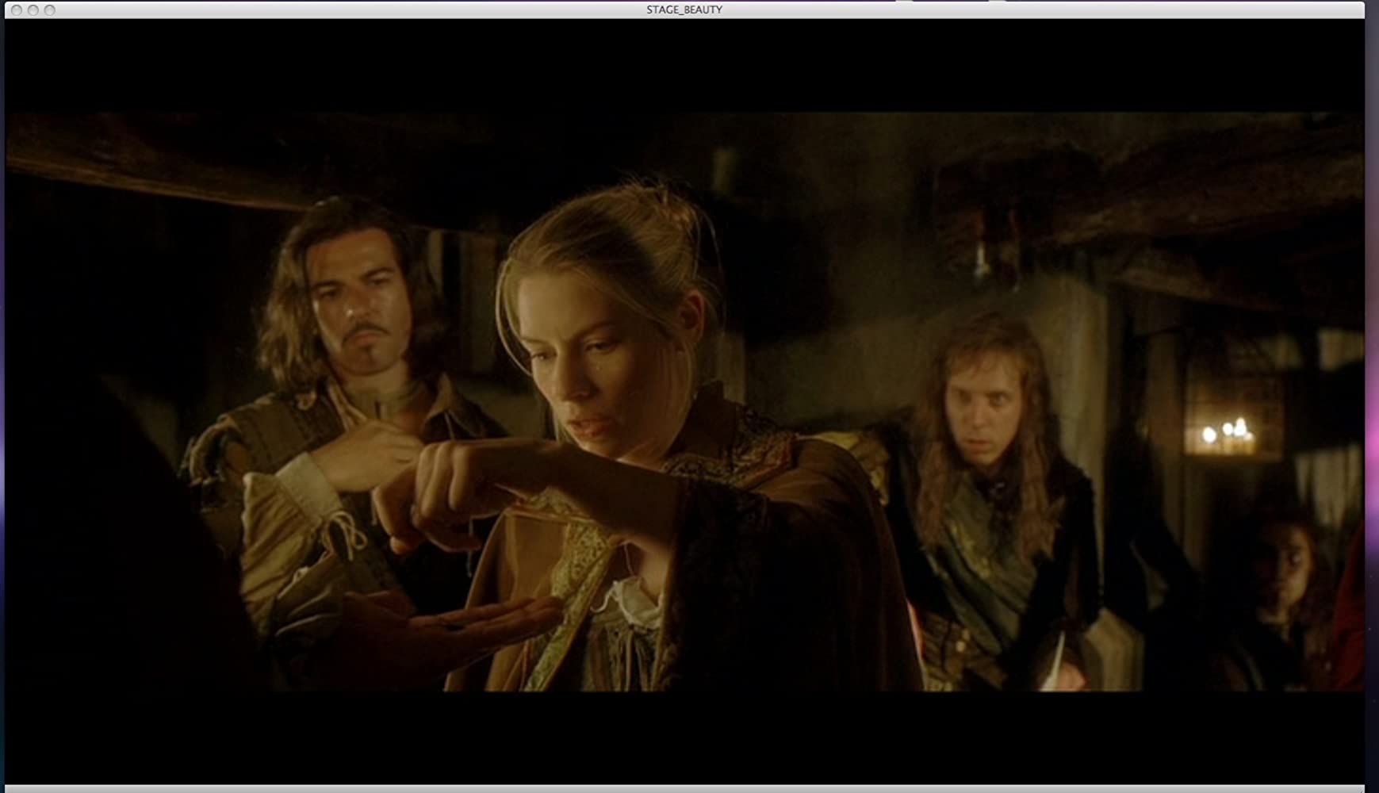
Task: Click the STAGE_BEAUTY window title text
Action: [684, 10]
